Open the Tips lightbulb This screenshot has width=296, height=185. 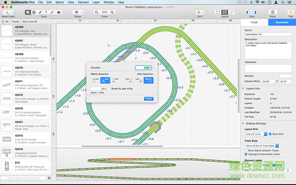[291, 12]
